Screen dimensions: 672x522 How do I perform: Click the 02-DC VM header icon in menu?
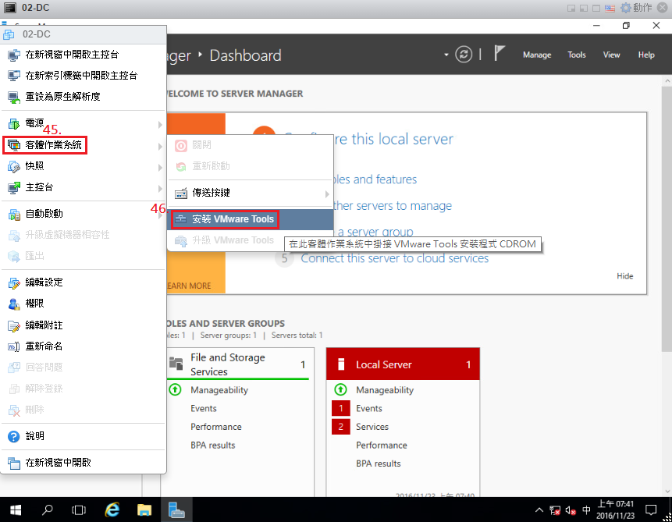(9, 34)
